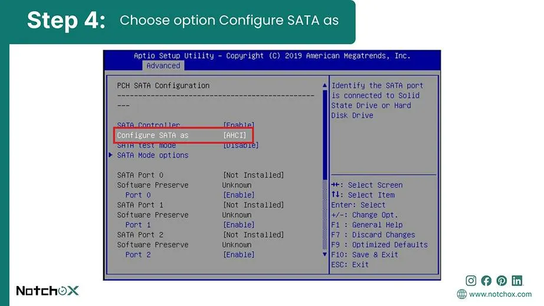Click Select Item key hint
This screenshot has height=306, width=544.
point(362,195)
